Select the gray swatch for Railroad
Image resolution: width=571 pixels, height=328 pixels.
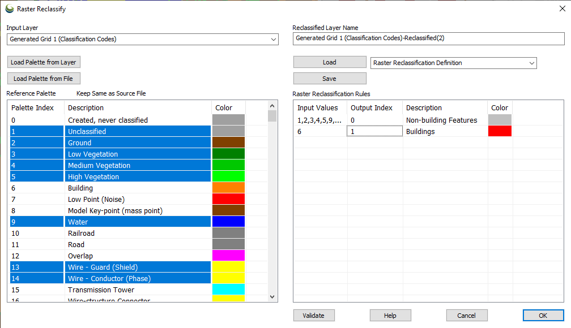point(228,232)
